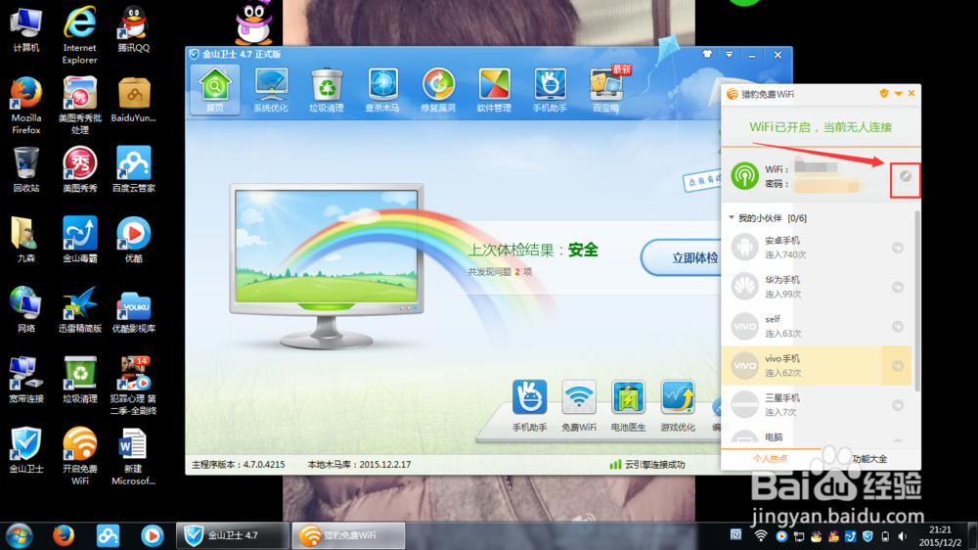
Task: Edit WiFi name and password pencil icon
Action: [x=906, y=177]
